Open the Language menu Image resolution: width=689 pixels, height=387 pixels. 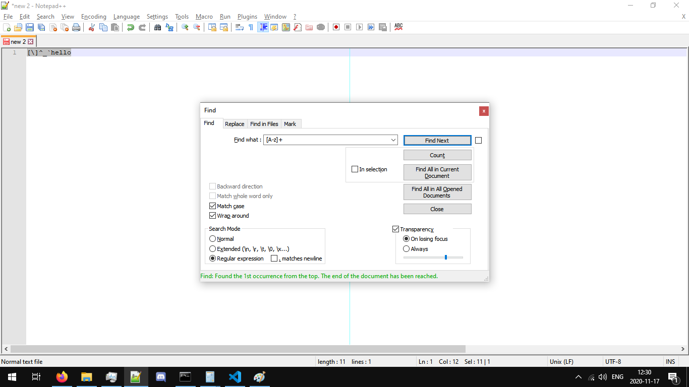127,17
